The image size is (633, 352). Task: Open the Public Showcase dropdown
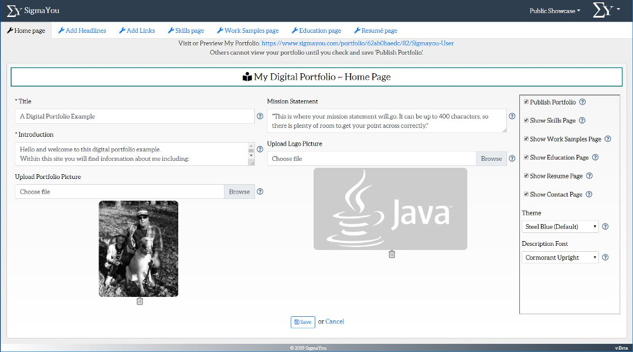coord(554,11)
